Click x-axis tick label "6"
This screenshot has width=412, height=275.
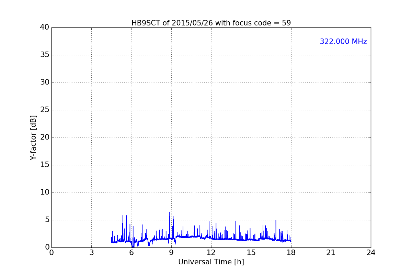click(x=131, y=253)
